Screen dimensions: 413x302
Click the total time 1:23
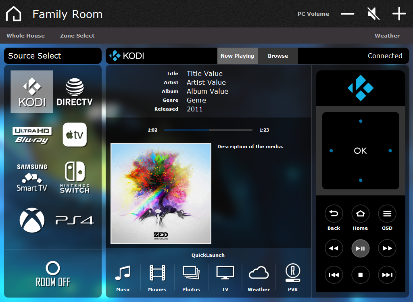click(264, 130)
